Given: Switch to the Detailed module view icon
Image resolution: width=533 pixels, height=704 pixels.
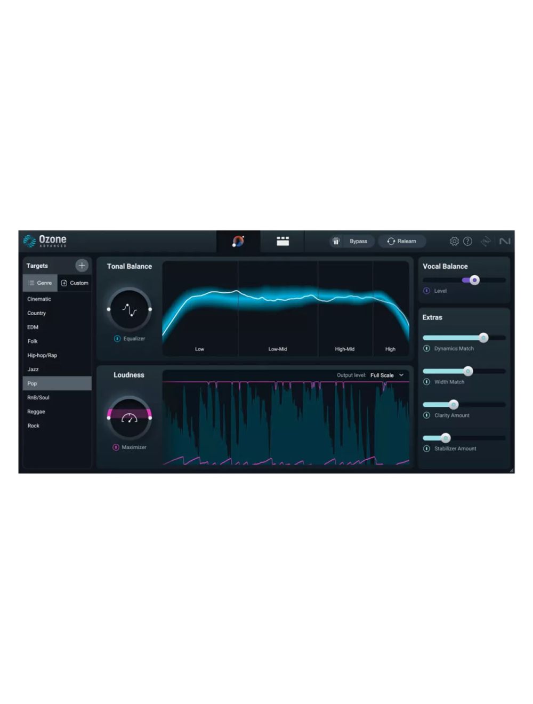Looking at the screenshot, I should click(x=282, y=241).
